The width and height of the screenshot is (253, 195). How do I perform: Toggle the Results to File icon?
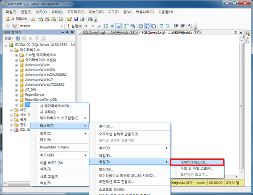(154, 26)
